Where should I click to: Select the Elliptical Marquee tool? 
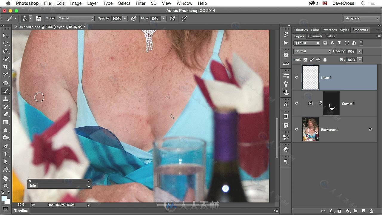[6, 44]
